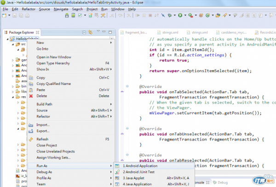Click Assign Working Sets...
Viewport: 276px width, 187px height.
click(x=71, y=158)
